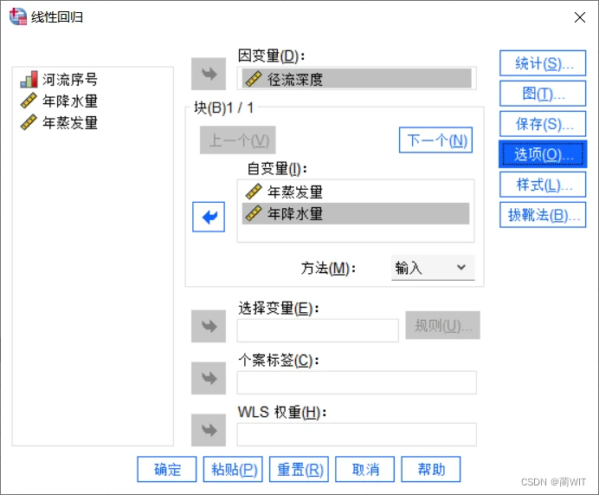The height and width of the screenshot is (495, 599).
Task: Select 年降水量 in the left variable list
Action: tap(59, 101)
